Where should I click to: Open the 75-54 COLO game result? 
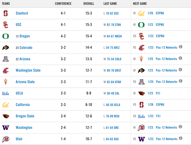point(114,59)
